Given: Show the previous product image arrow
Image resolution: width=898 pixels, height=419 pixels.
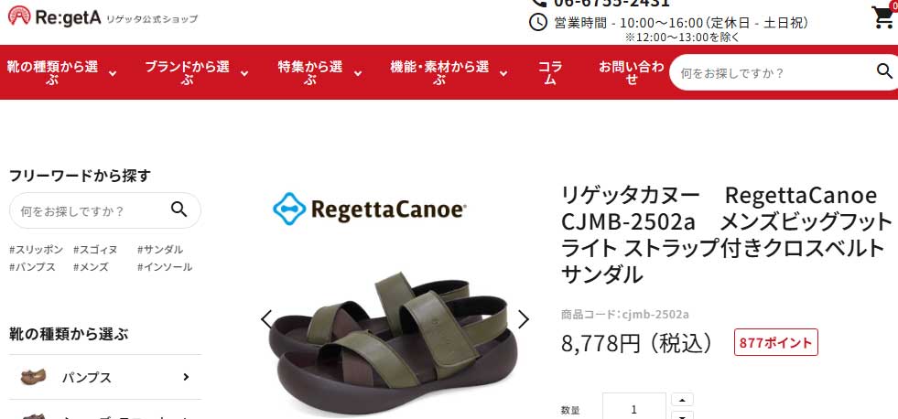Looking at the screenshot, I should (266, 319).
